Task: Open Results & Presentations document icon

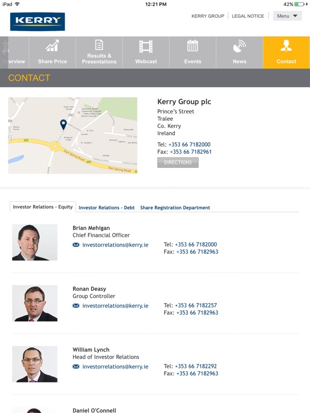Action: pos(99,45)
